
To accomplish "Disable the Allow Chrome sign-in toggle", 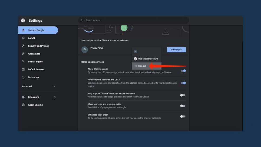I will (183, 71).
